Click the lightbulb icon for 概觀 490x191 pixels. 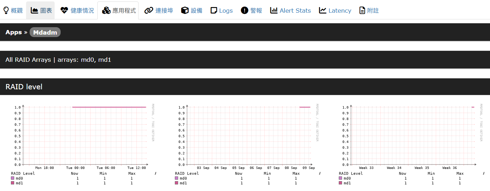click(x=6, y=11)
